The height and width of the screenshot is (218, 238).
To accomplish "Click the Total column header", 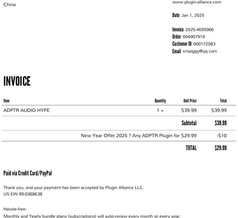I will pyautogui.click(x=223, y=101).
